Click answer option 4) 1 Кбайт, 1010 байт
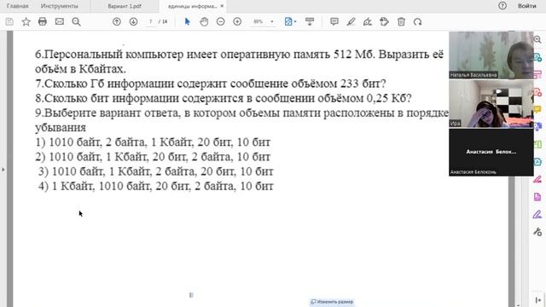 [155, 186]
